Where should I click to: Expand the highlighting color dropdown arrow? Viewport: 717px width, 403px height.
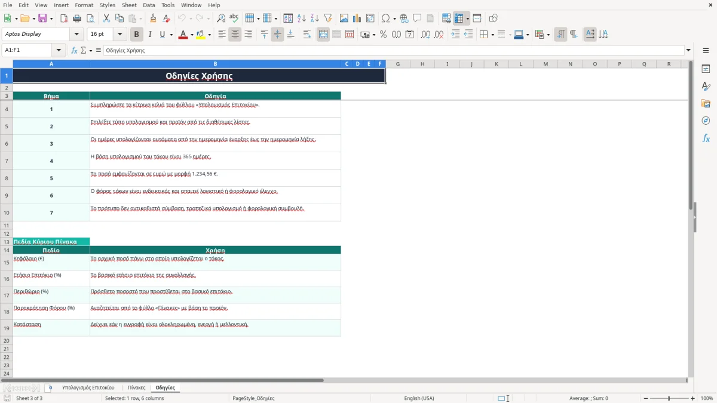[210, 35]
